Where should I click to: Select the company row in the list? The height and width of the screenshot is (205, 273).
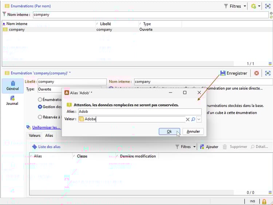(x=137, y=29)
